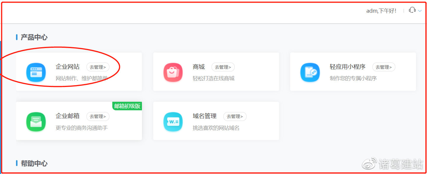
Task: Open 去管理 for 轻应用小程序
Action: [384, 67]
